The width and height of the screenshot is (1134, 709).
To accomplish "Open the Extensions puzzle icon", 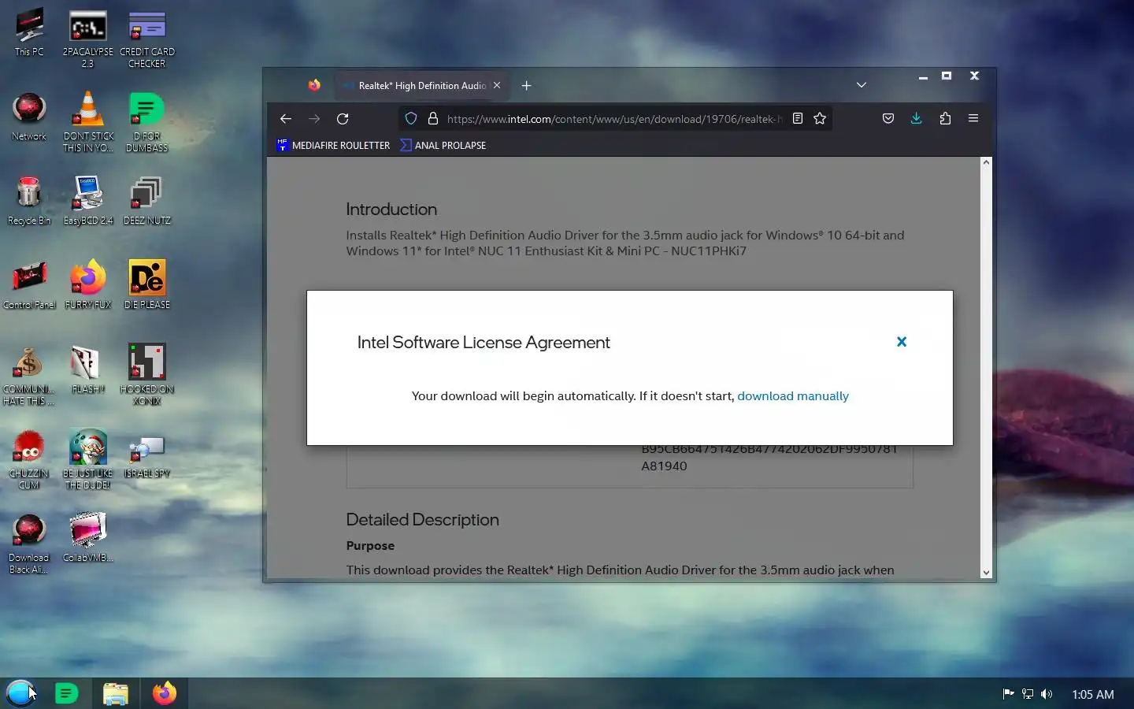I will tap(945, 119).
